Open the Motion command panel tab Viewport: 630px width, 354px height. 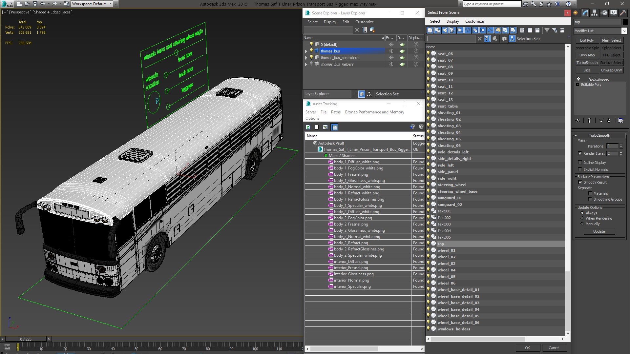[604, 13]
